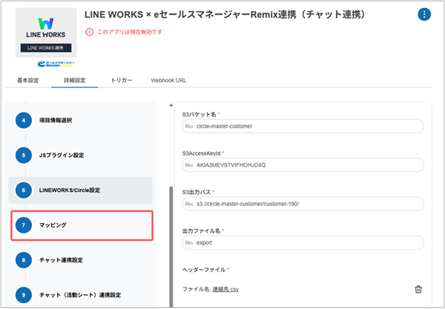Click the LINE WORKS app logo thumbnail
Viewport: 445px width, 309px height.
46,33
